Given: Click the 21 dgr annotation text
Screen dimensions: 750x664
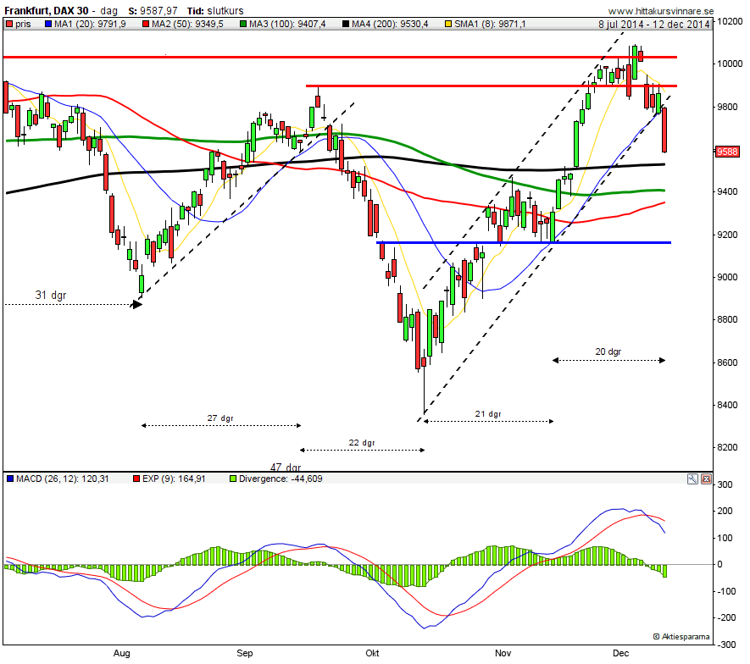Looking at the screenshot, I should [x=488, y=414].
